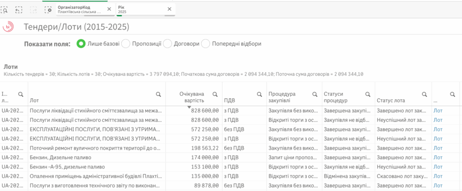Open the ОрганізаторКод selection dropdown

79,9
